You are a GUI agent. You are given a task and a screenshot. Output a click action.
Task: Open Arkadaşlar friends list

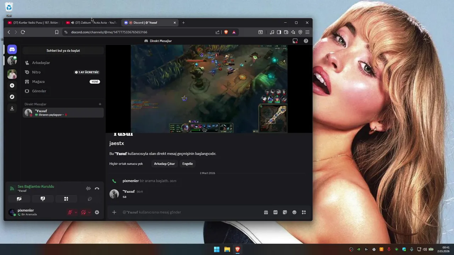pos(63,63)
